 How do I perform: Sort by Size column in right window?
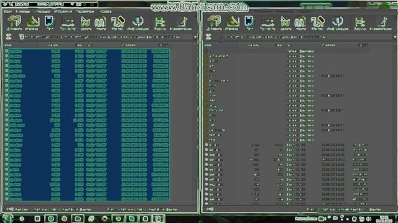(253, 45)
